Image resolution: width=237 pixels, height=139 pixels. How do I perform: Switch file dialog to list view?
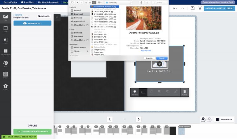90,2
